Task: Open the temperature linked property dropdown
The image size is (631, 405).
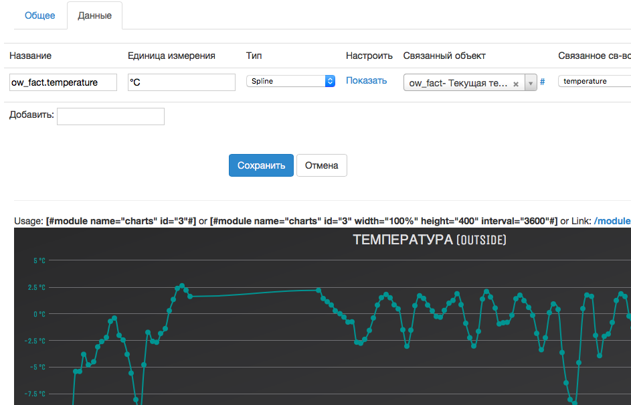Action: point(594,81)
